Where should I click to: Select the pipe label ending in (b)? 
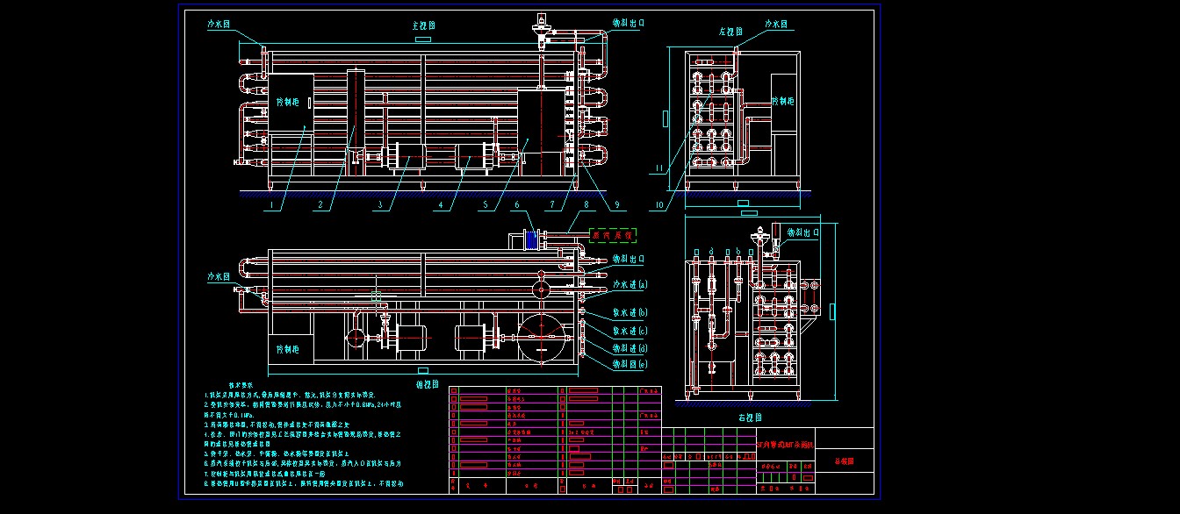(x=630, y=311)
